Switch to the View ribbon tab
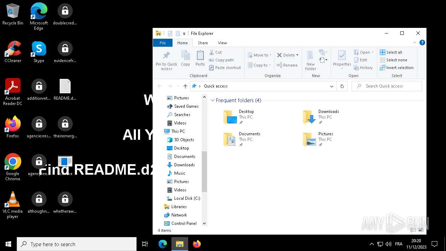Image resolution: width=446 pixels, height=251 pixels. click(222, 43)
